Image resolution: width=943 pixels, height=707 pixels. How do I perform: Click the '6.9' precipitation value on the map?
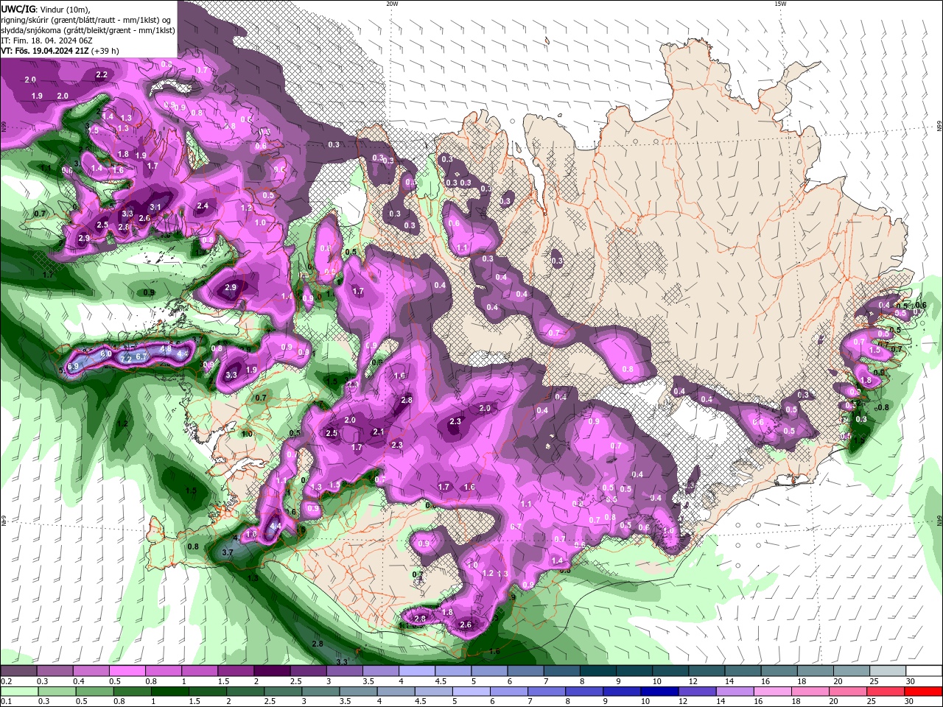tap(72, 366)
